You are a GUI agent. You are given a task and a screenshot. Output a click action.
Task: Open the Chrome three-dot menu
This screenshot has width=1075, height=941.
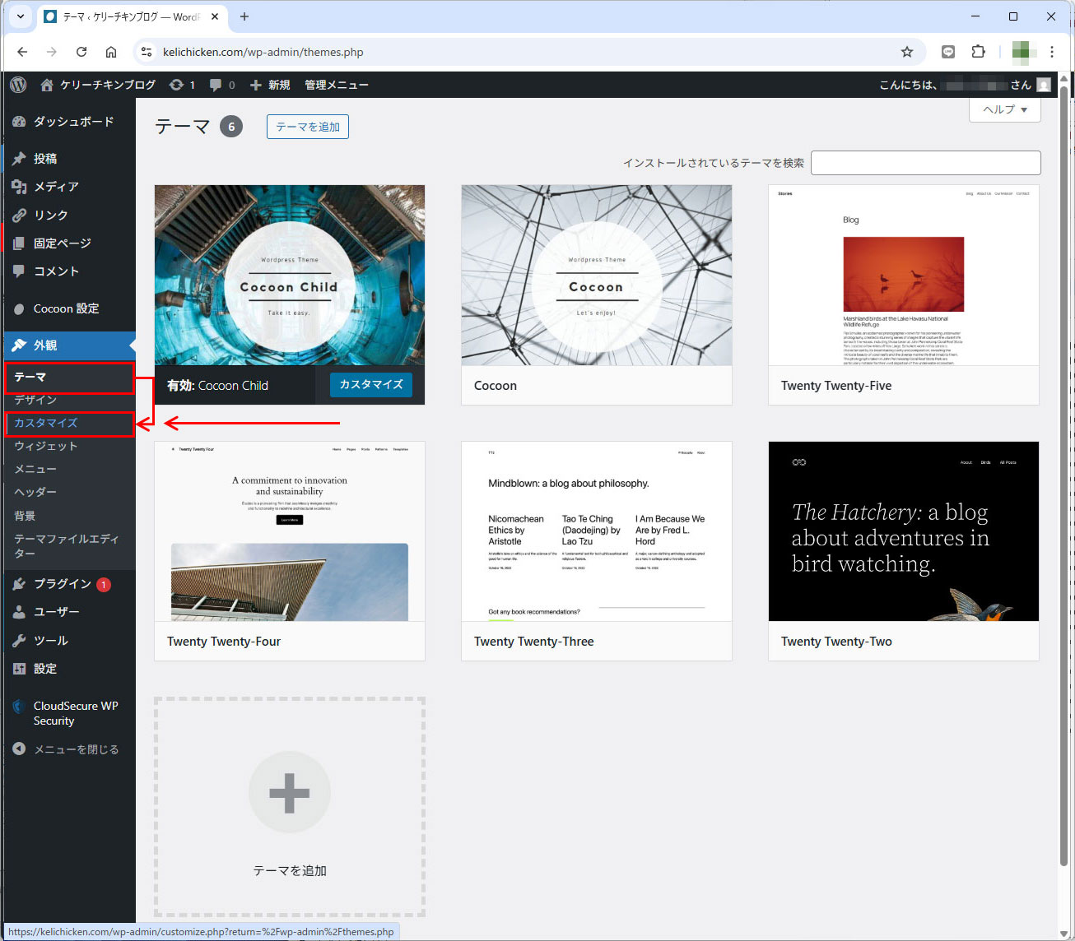[1052, 52]
